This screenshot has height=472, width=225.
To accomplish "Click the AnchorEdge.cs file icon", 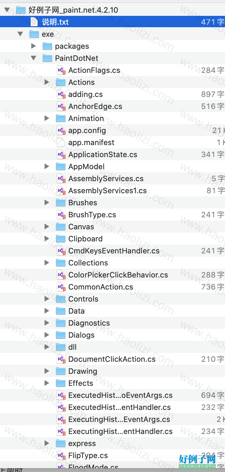I will click(x=61, y=106).
